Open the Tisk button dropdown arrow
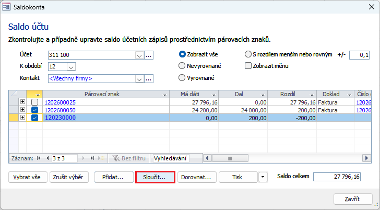The width and height of the screenshot is (380, 210). pos(263,177)
